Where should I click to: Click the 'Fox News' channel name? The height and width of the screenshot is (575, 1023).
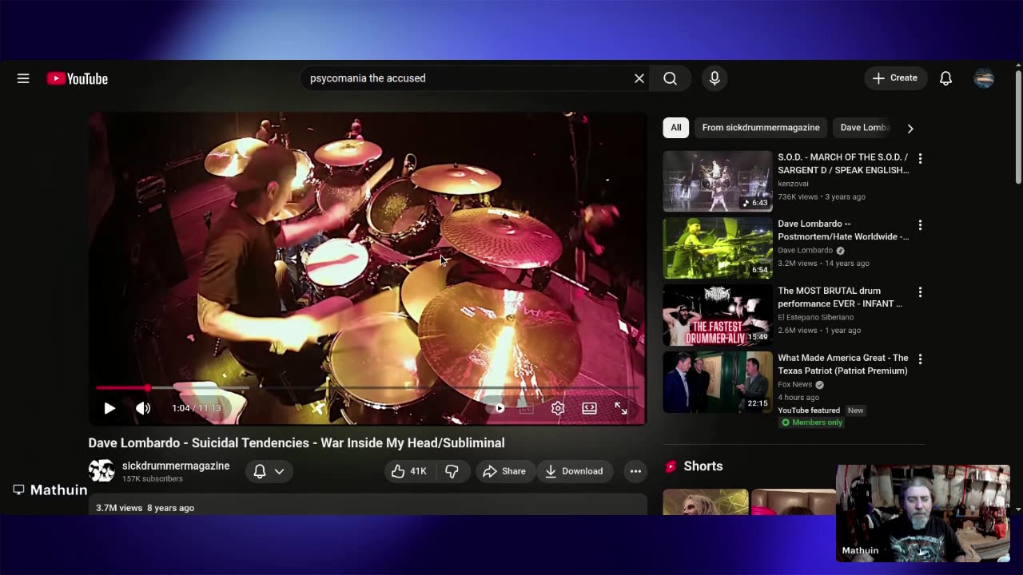click(795, 384)
